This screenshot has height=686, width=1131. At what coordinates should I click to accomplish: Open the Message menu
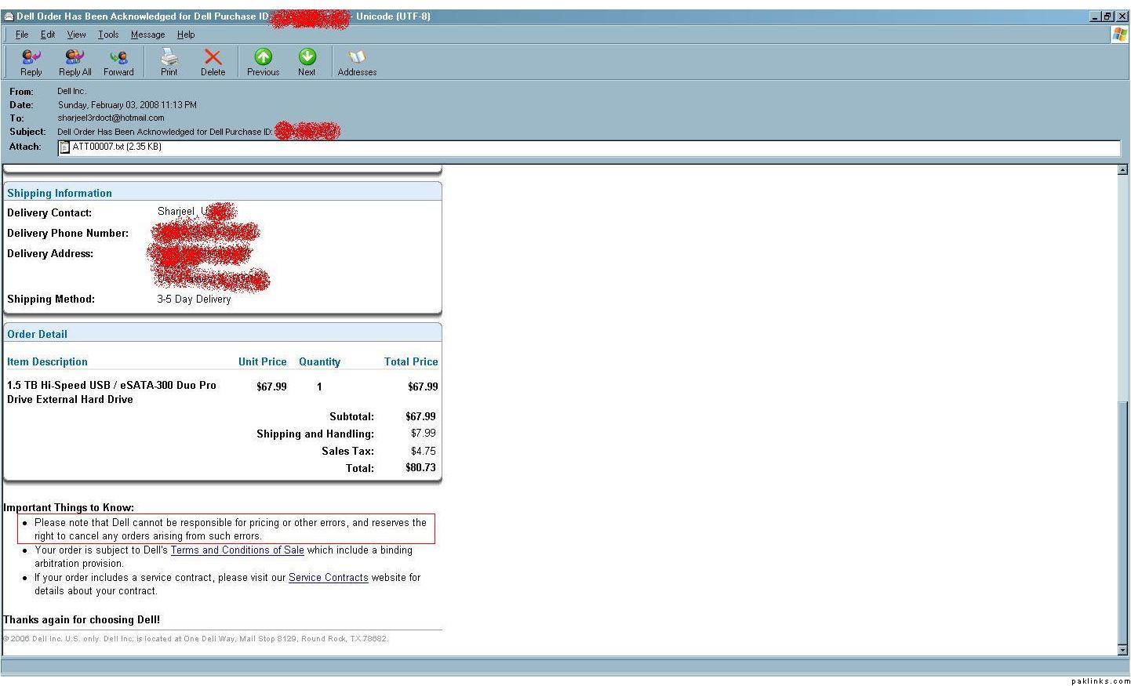coord(147,34)
